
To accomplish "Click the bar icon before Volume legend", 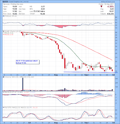I will pyautogui.click(x=3, y=77).
